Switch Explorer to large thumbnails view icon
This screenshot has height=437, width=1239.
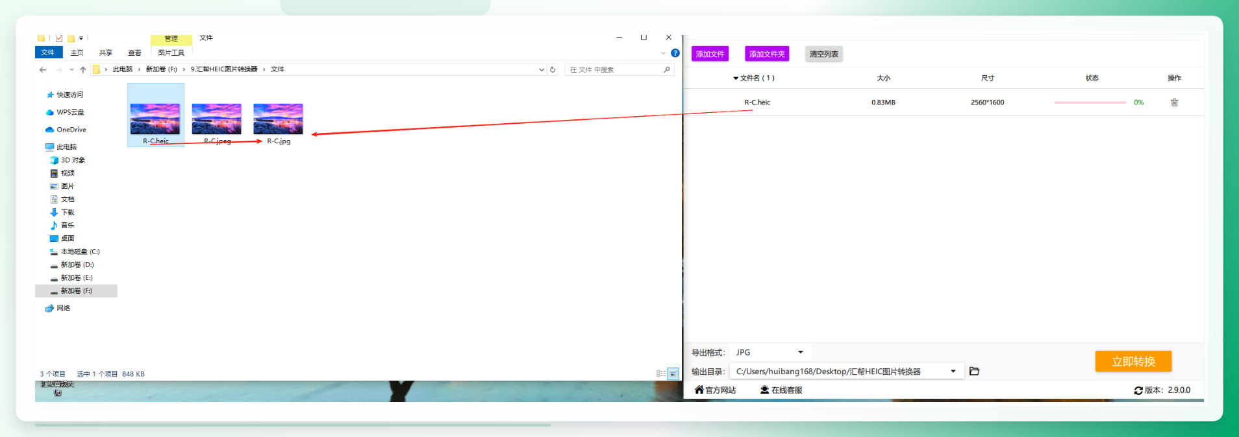pos(673,373)
